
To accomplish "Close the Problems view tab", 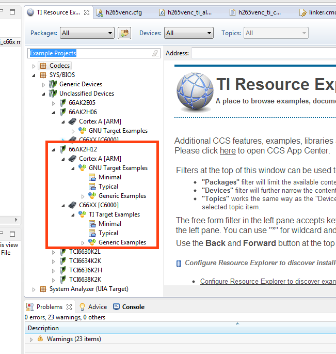I will tap(69, 307).
